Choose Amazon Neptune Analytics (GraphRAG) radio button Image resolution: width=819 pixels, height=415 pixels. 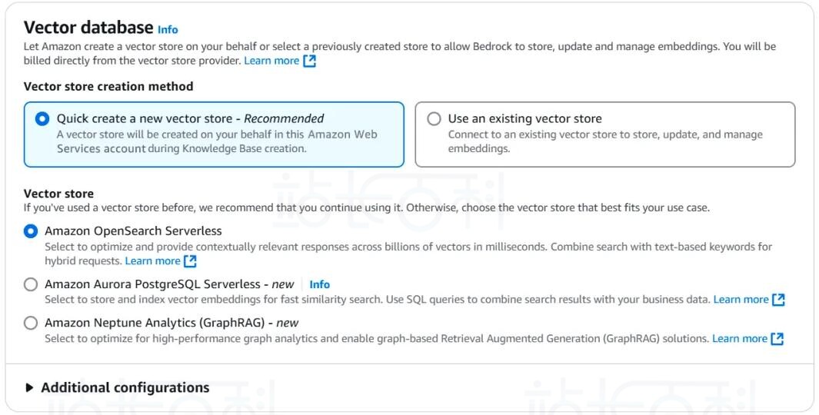tap(31, 324)
